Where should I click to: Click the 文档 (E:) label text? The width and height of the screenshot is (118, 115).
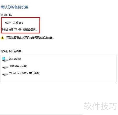(x=18, y=23)
